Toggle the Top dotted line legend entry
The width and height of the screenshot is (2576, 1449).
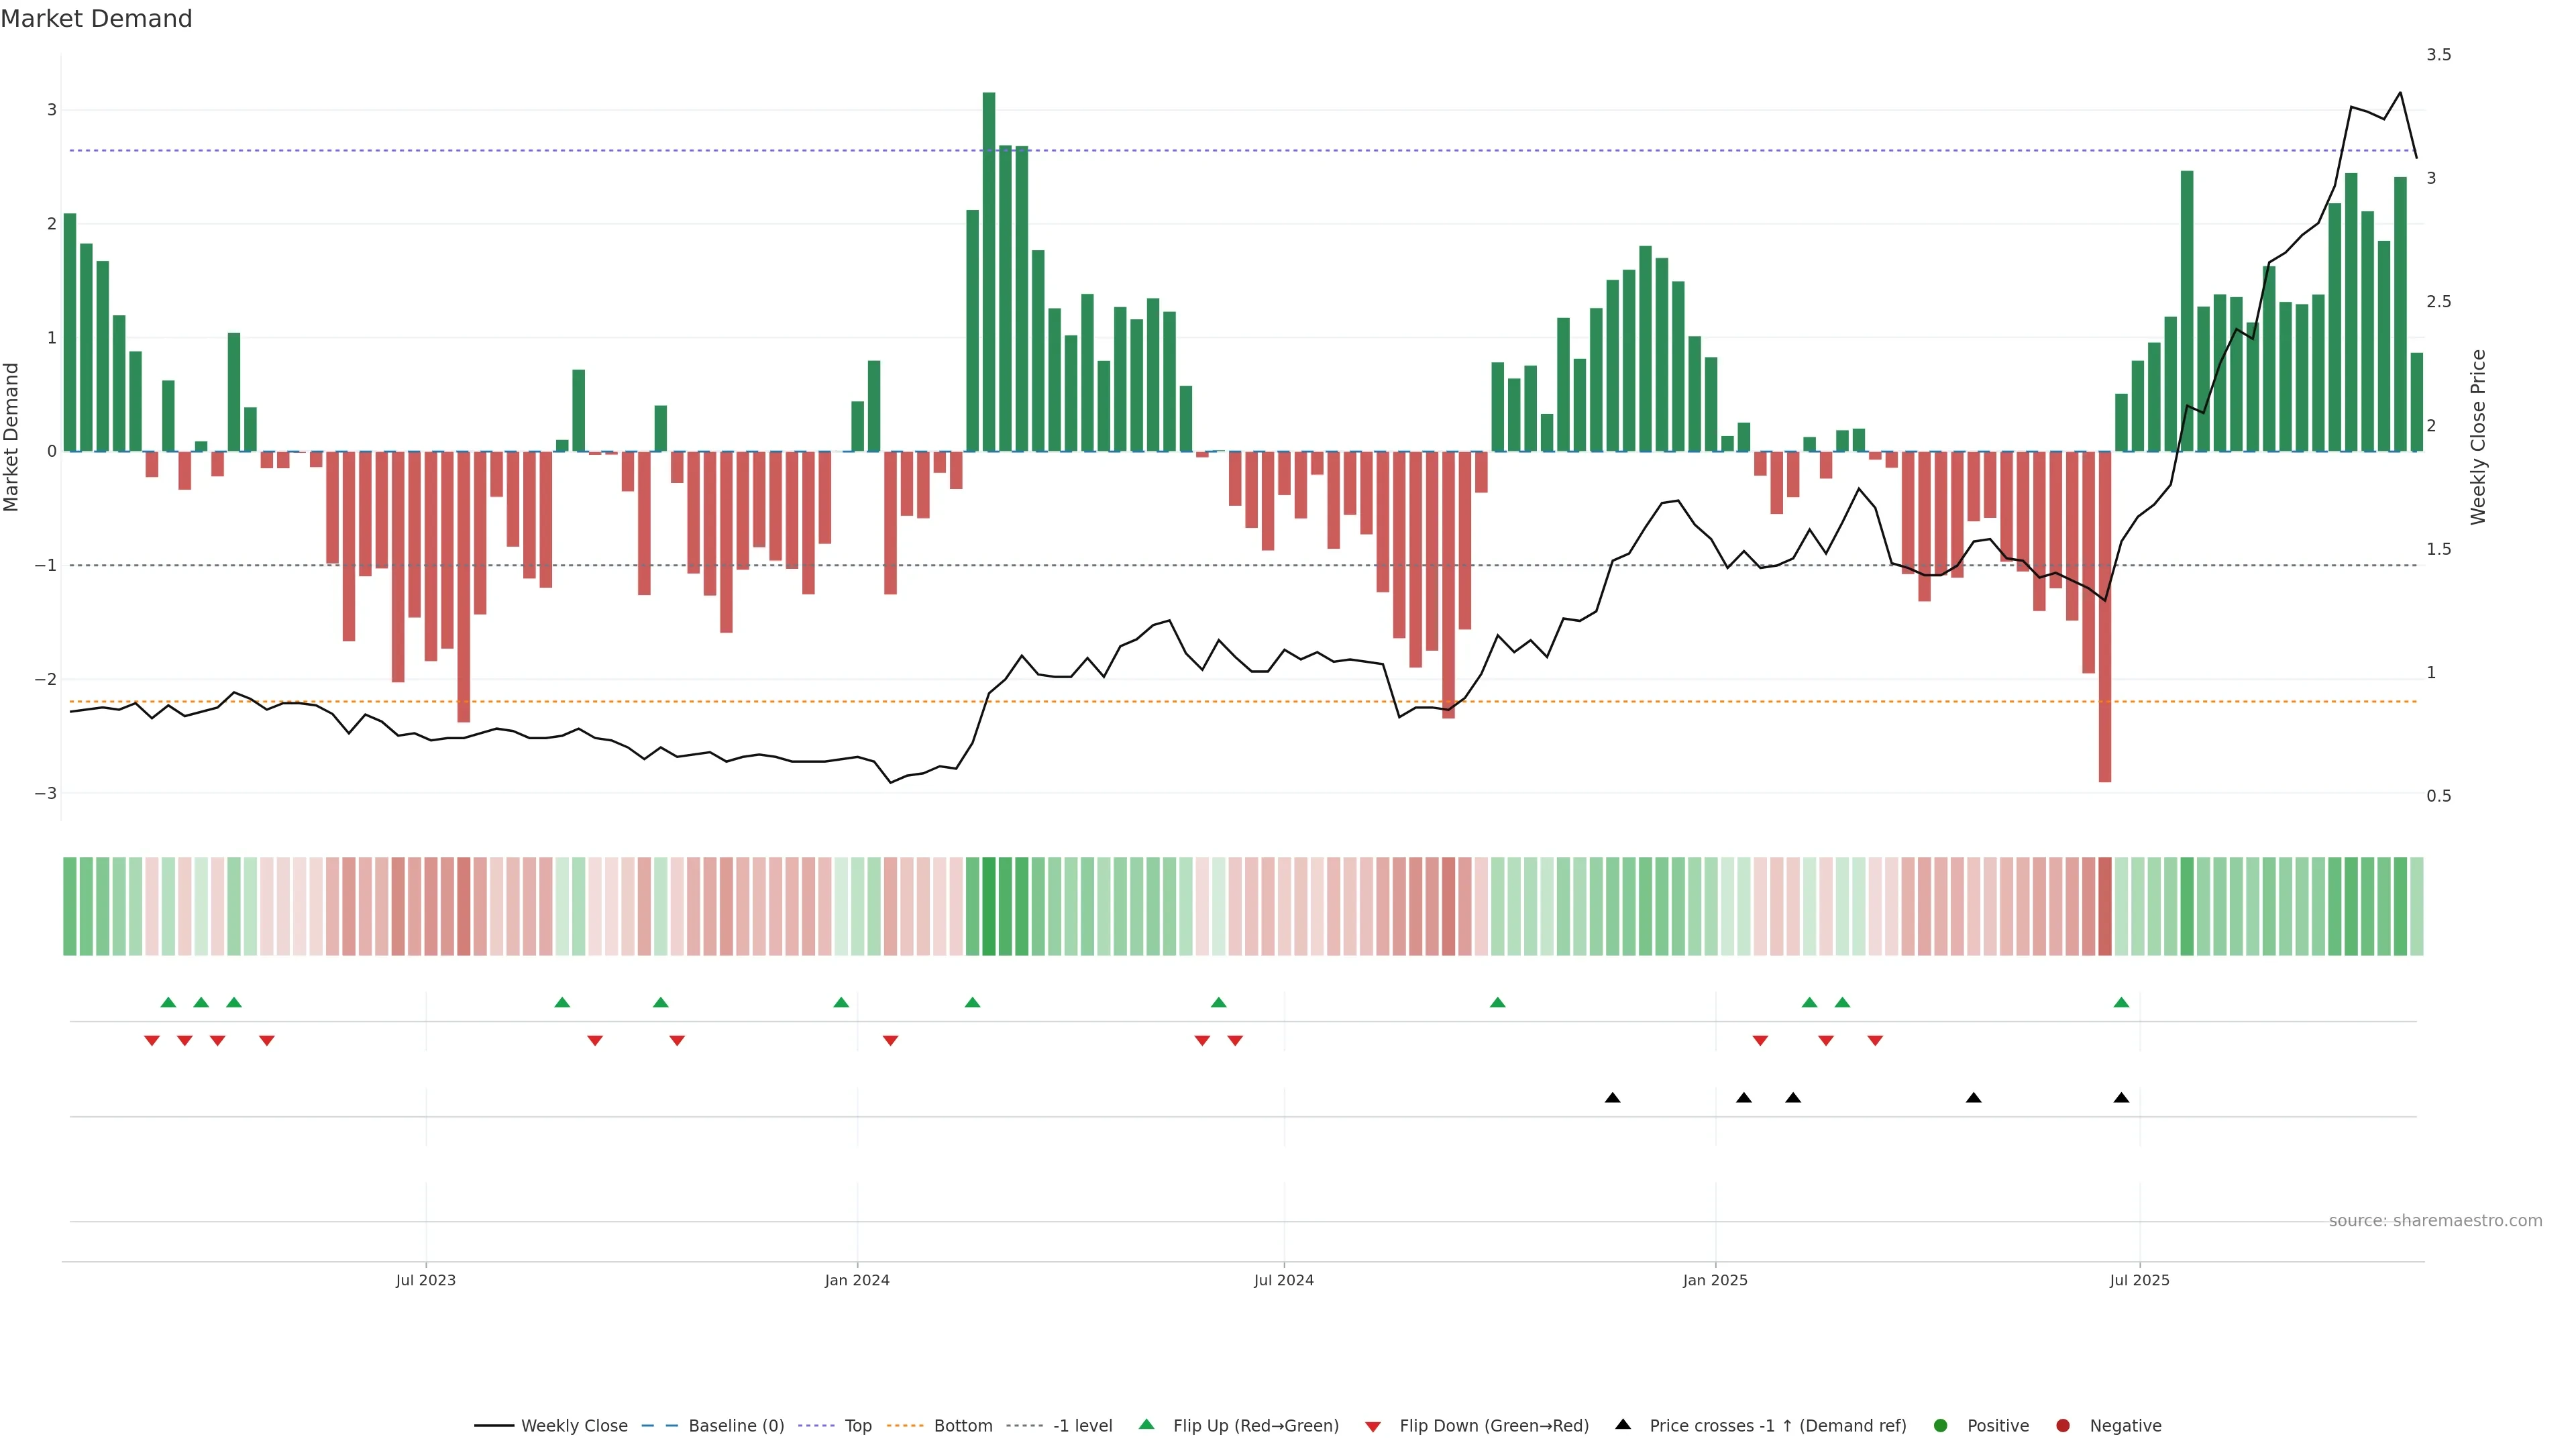tap(857, 1426)
